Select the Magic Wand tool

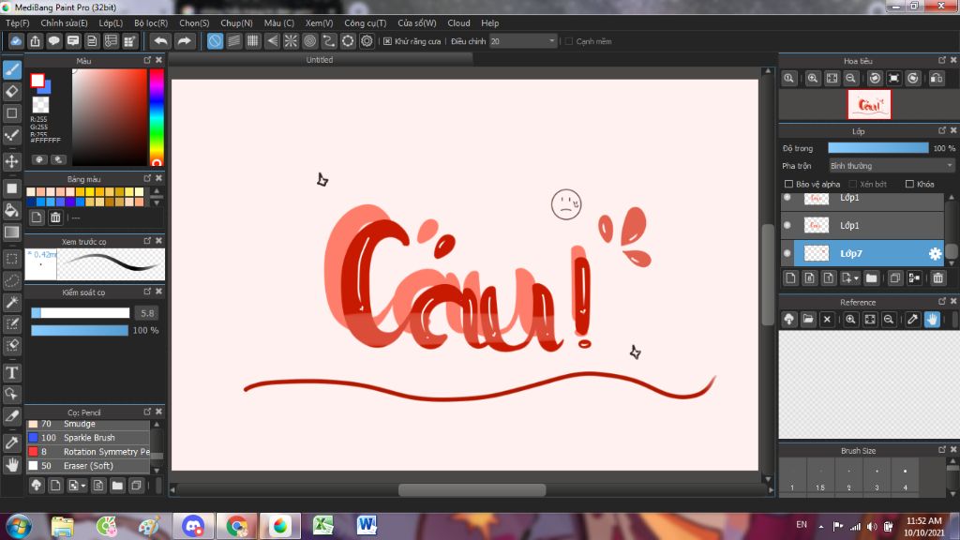11,303
